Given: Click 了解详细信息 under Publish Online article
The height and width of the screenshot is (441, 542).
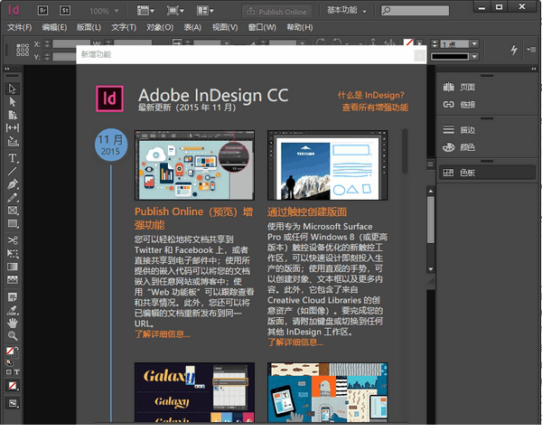Looking at the screenshot, I should tap(162, 334).
